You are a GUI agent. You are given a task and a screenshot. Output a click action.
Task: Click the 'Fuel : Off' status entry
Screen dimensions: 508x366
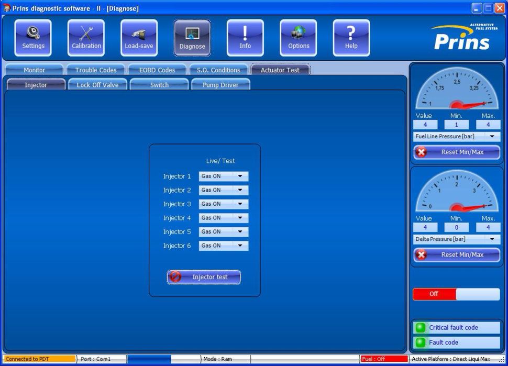pyautogui.click(x=384, y=359)
